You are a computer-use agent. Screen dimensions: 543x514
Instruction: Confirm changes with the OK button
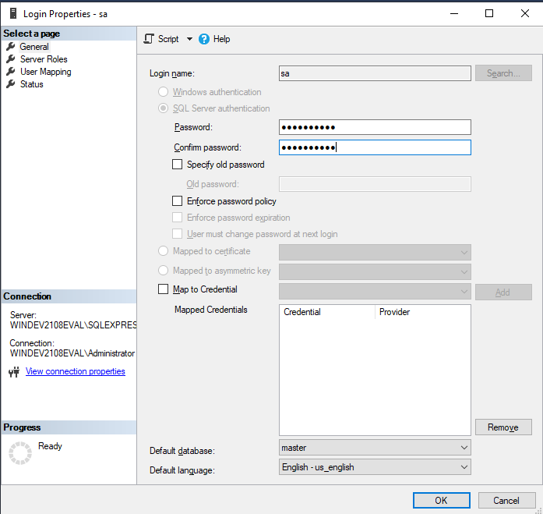click(x=441, y=501)
